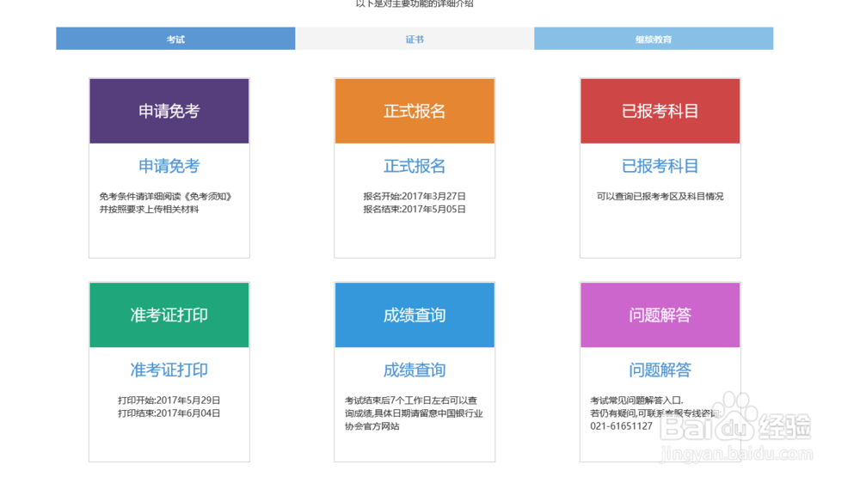Open the blue 成绩查询 link
This screenshot has width=860, height=483.
tap(415, 370)
